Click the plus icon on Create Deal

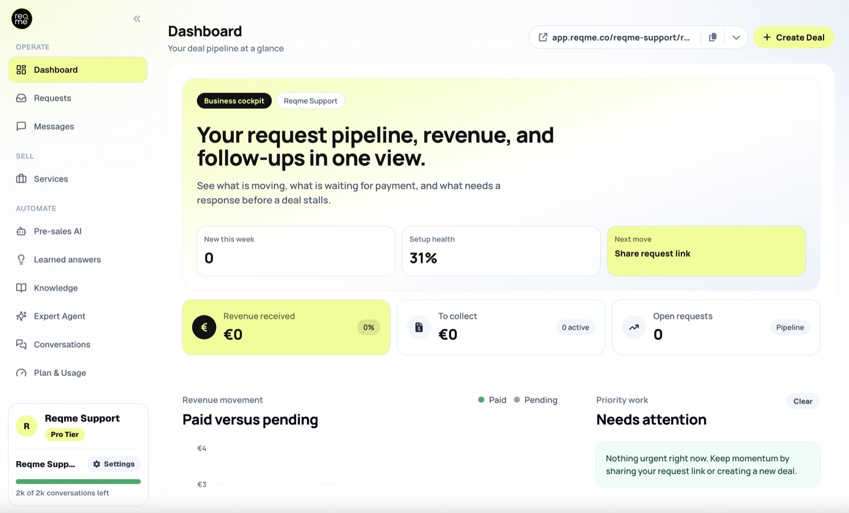[x=767, y=37]
